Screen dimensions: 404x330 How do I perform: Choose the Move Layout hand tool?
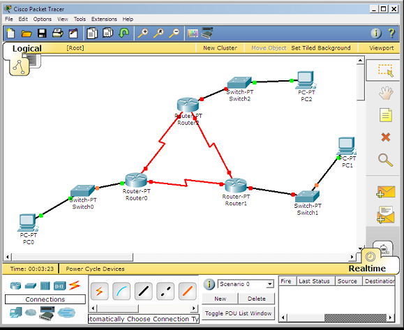(386, 93)
